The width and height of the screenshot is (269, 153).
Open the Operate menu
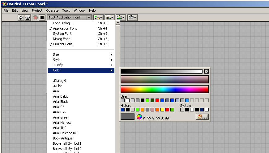(52, 10)
